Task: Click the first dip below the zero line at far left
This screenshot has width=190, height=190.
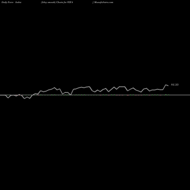Action: pos(8,98)
